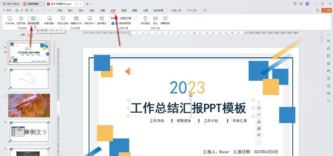Click hide slide (隐藏幻灯片) icon
Screen dimensions: 333x156
(76, 18)
